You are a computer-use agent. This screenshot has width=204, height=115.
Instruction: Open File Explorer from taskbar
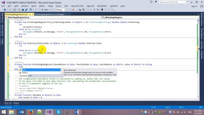11,112
